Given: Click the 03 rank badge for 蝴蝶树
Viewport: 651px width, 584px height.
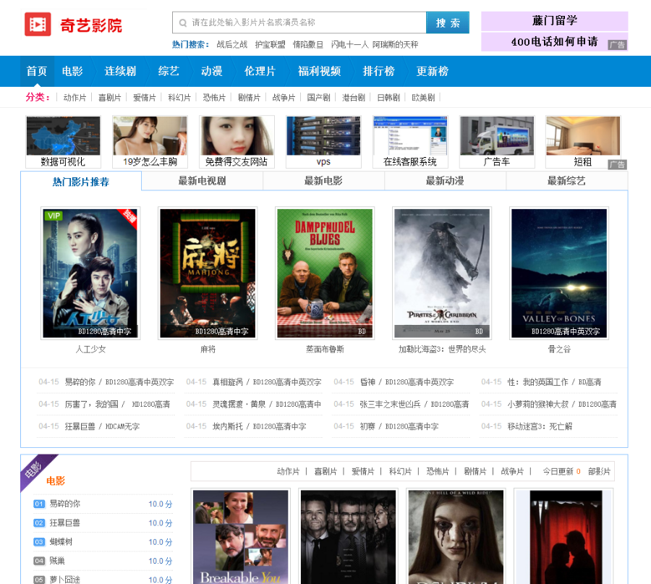Looking at the screenshot, I should pyautogui.click(x=39, y=542).
